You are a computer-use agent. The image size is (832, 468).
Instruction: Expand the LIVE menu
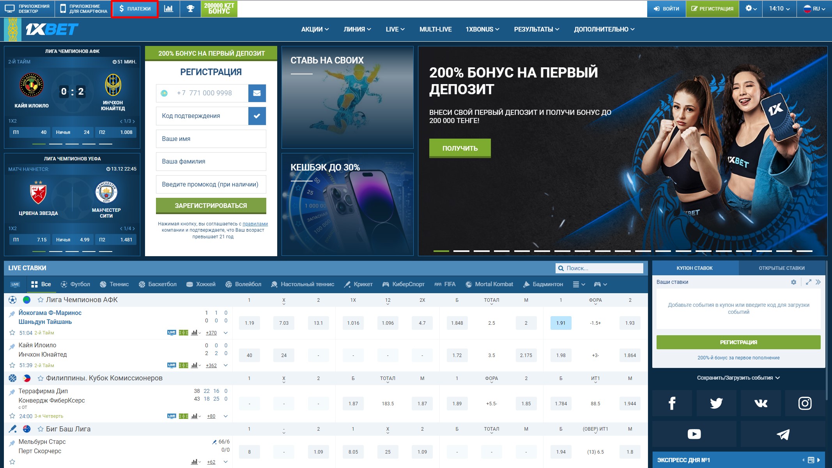[x=395, y=29]
